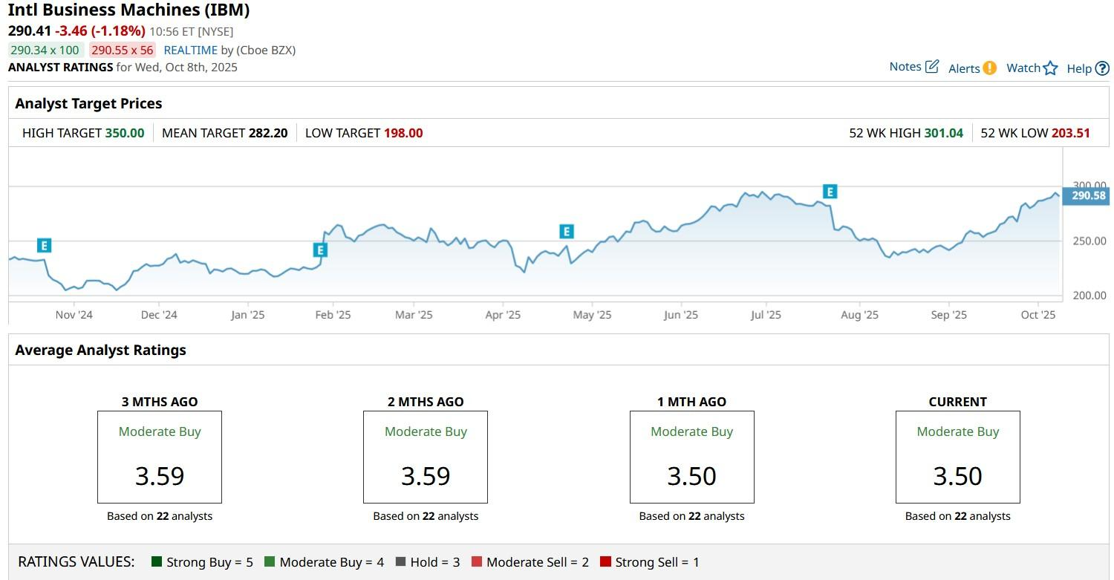The image size is (1114, 580).
Task: Click the REALTIME quote link
Action: [190, 50]
